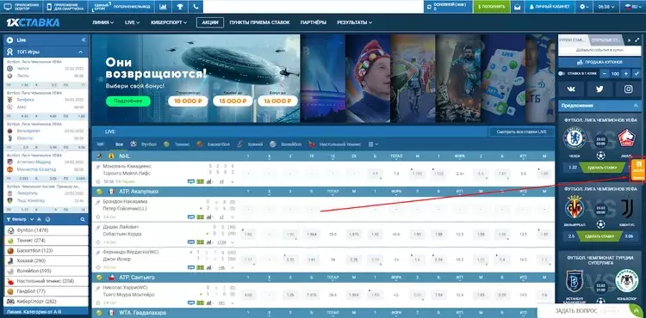The image size is (646, 318).
Task: Expand the Киберспорт menu
Action: [x=169, y=22]
